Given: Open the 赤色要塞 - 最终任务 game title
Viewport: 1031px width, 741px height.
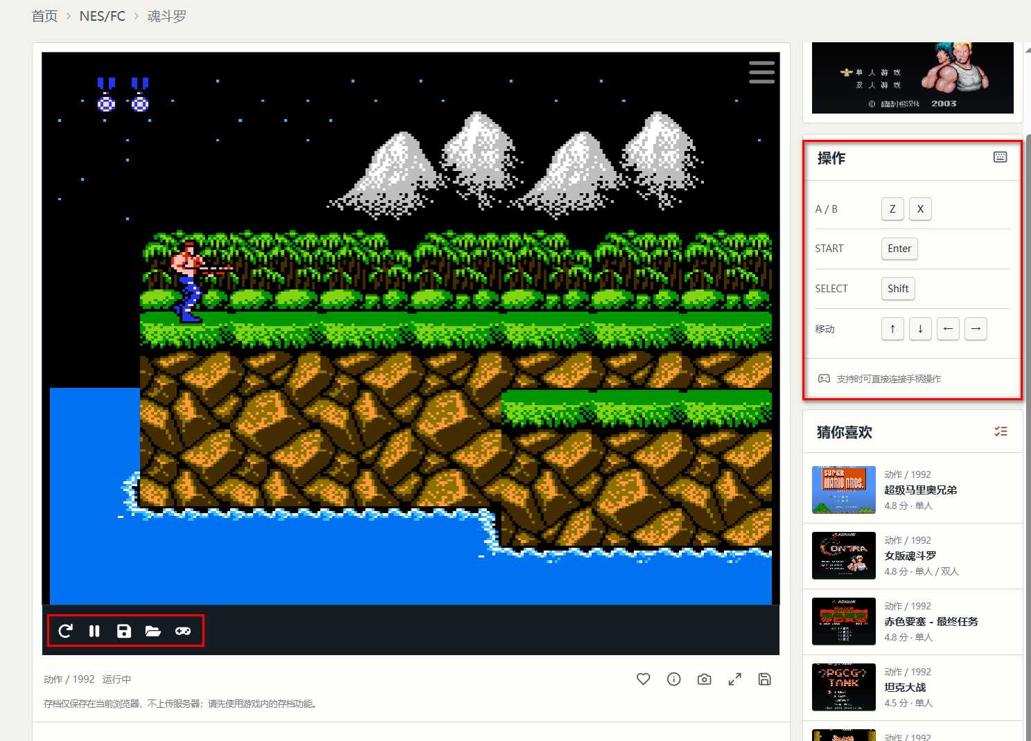Looking at the screenshot, I should click(x=931, y=621).
